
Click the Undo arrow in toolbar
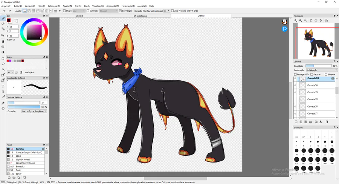pyautogui.click(x=4, y=11)
